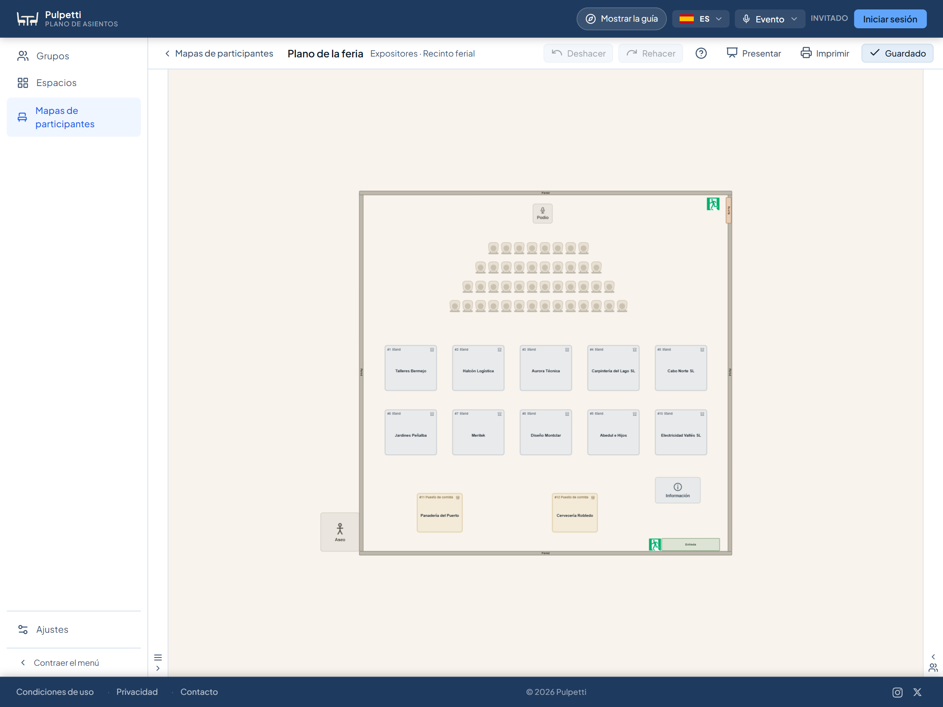Open the participants panel icon at right edge

933,667
